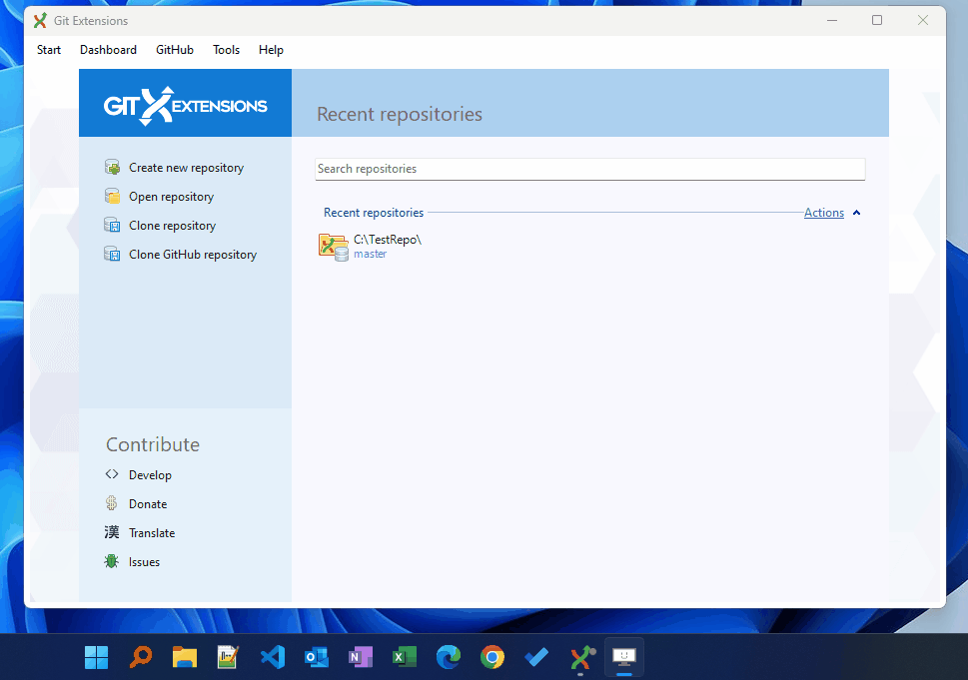Open the Dashboard menu
The height and width of the screenshot is (680, 968).
tap(108, 50)
